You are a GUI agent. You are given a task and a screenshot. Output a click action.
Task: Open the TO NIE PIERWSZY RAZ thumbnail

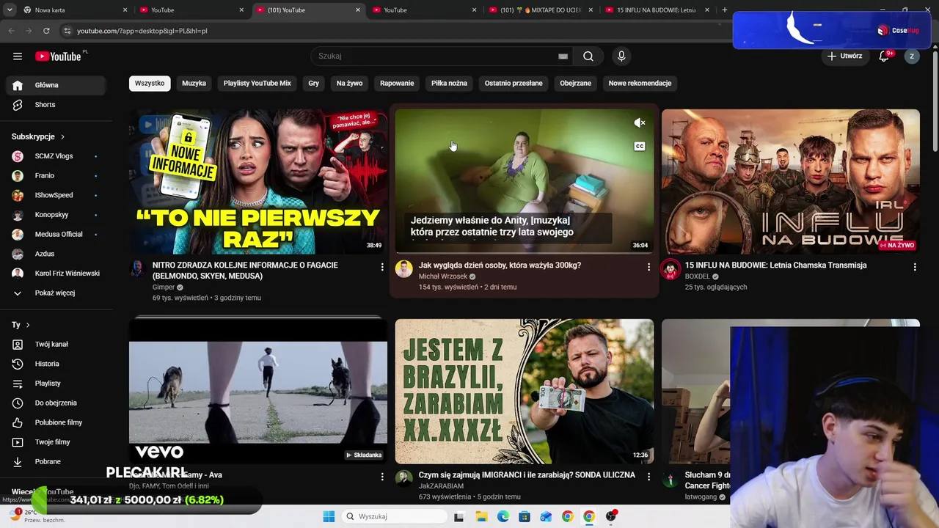(258, 182)
